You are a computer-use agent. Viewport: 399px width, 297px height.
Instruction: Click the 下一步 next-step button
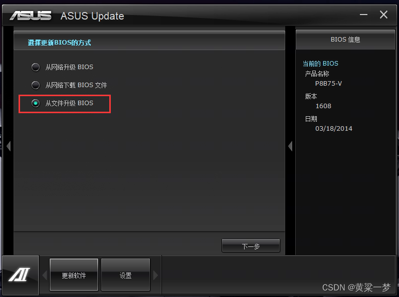(251, 245)
